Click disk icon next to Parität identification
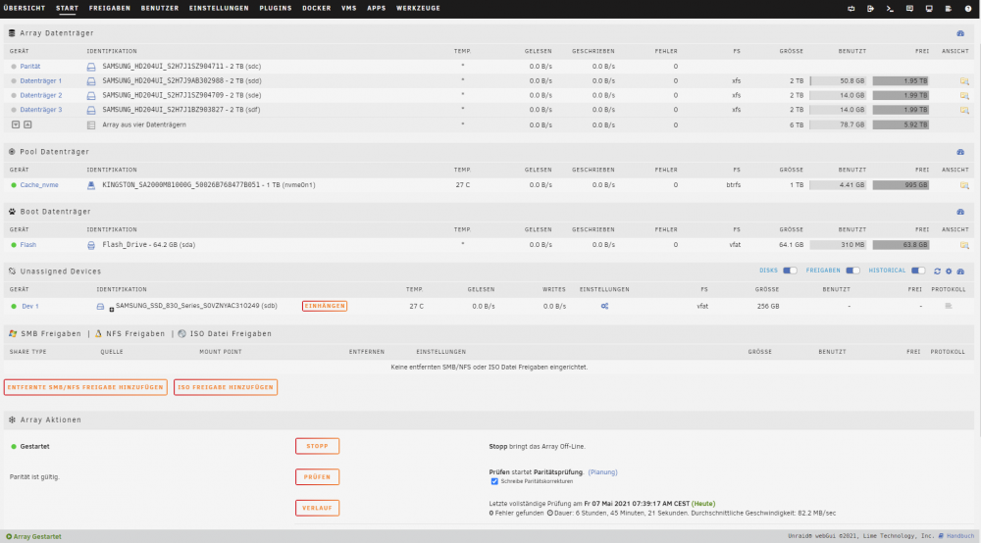The width and height of the screenshot is (981, 543). click(91, 67)
